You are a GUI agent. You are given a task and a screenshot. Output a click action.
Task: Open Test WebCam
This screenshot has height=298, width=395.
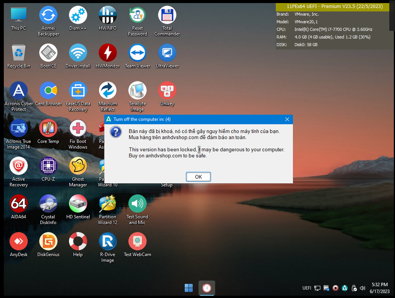(137, 245)
